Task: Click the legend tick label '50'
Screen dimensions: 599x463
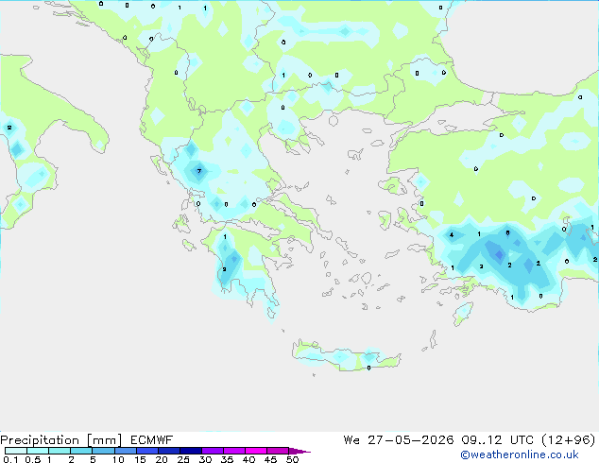Action: pyautogui.click(x=293, y=459)
